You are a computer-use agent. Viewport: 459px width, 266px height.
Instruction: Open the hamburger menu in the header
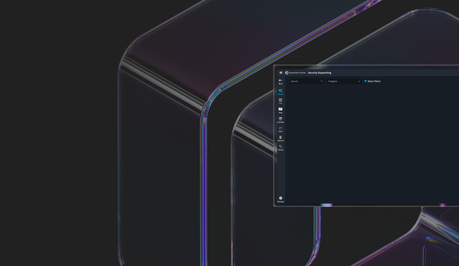click(x=281, y=73)
